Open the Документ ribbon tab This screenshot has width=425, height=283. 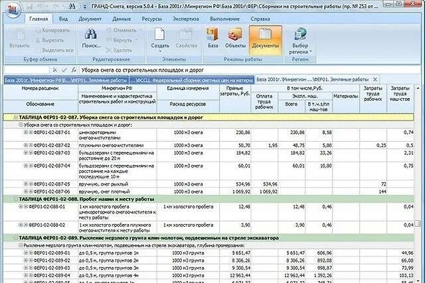tap(90, 19)
